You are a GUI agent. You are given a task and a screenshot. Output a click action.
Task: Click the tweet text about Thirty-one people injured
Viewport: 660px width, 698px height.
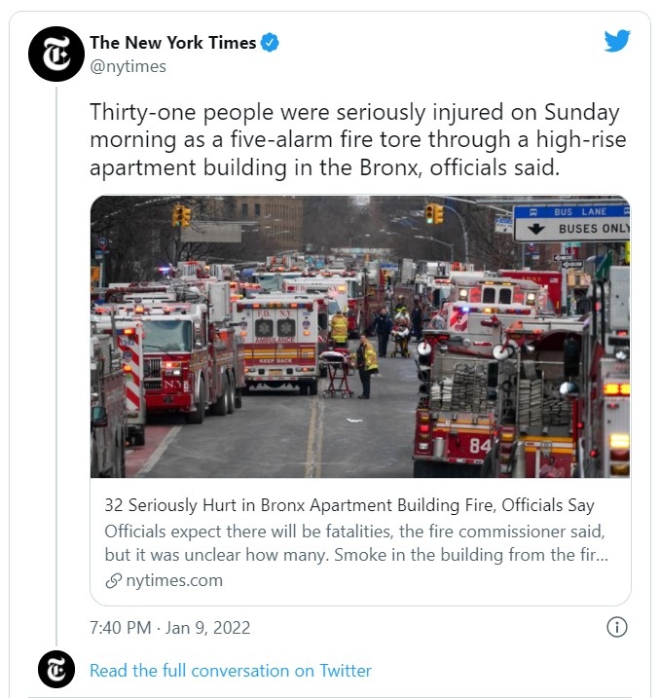tap(358, 140)
